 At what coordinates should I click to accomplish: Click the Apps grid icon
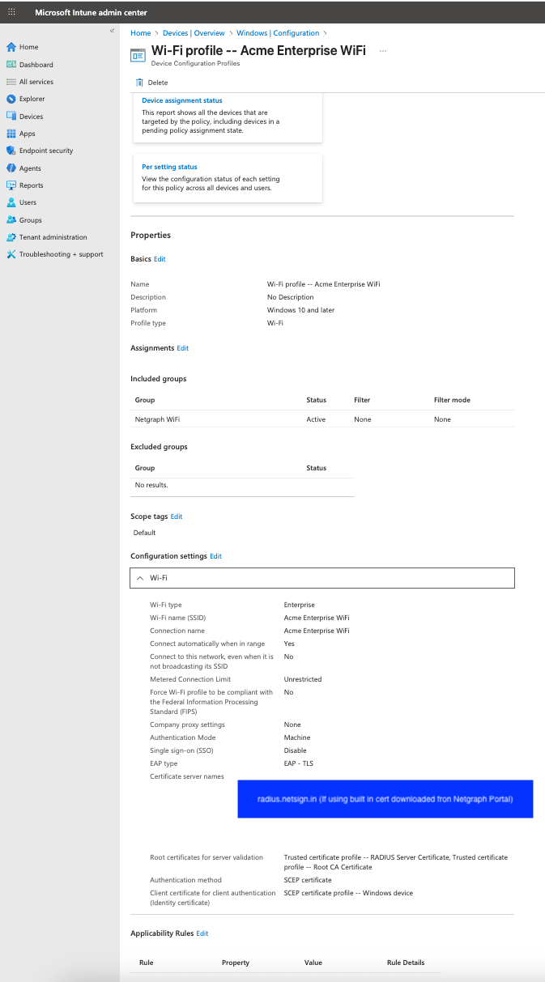click(x=11, y=134)
